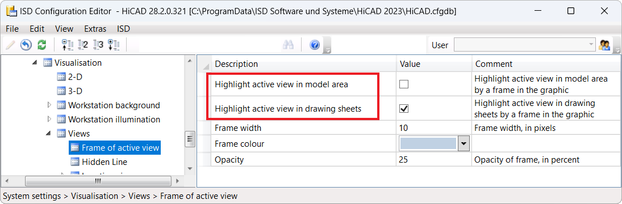This screenshot has width=622, height=204.
Task: Click the green refresh icon
Action: 41,45
